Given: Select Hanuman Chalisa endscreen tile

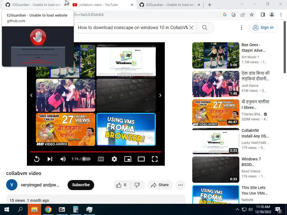Looking at the screenshot, I should [66, 129].
